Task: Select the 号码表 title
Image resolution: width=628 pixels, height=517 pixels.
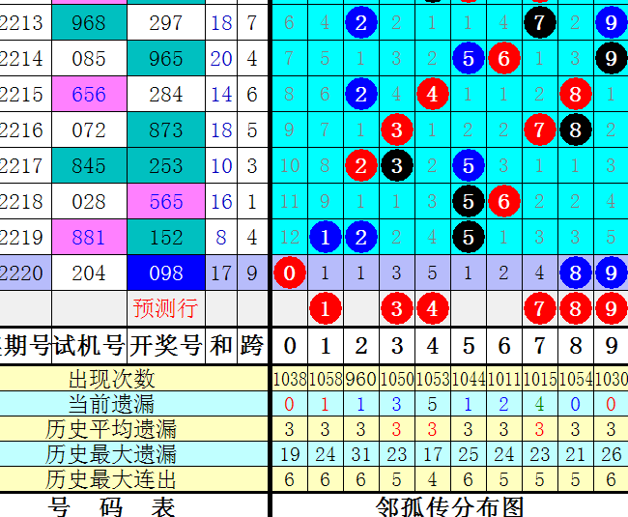Action: pyautogui.click(x=111, y=507)
